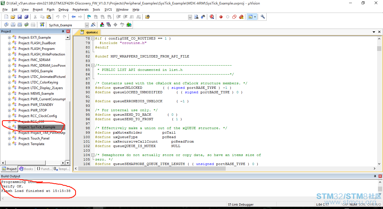Download code to flash with LOAD icon
Viewport: 383px width, 209px height.
(42, 25)
